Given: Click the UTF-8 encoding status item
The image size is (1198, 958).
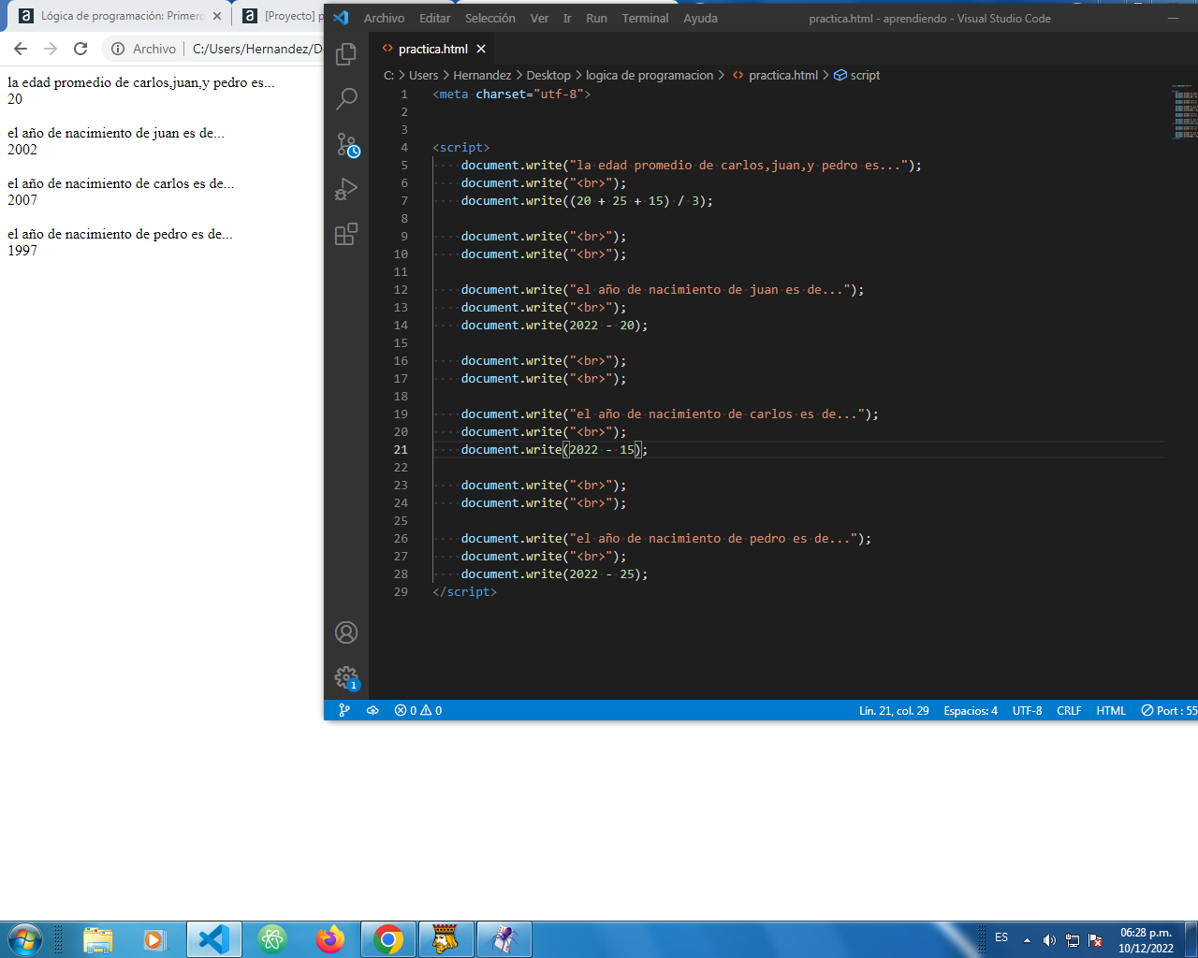Looking at the screenshot, I should [1027, 710].
